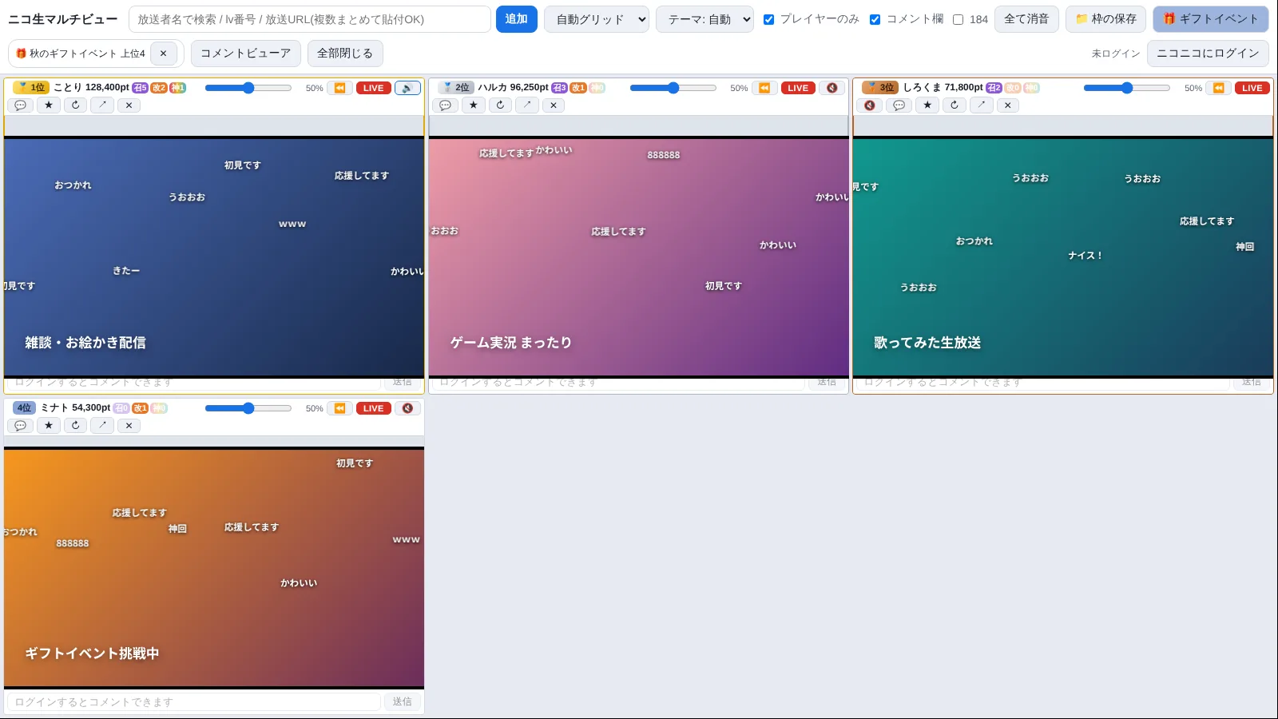The height and width of the screenshot is (719, 1278).
Task: Open the comment panel icon for しろくま
Action: [899, 105]
